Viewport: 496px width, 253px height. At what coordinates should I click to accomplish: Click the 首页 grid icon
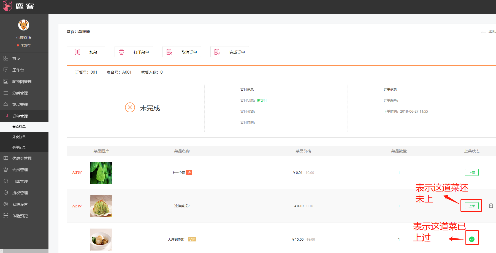tap(6, 58)
